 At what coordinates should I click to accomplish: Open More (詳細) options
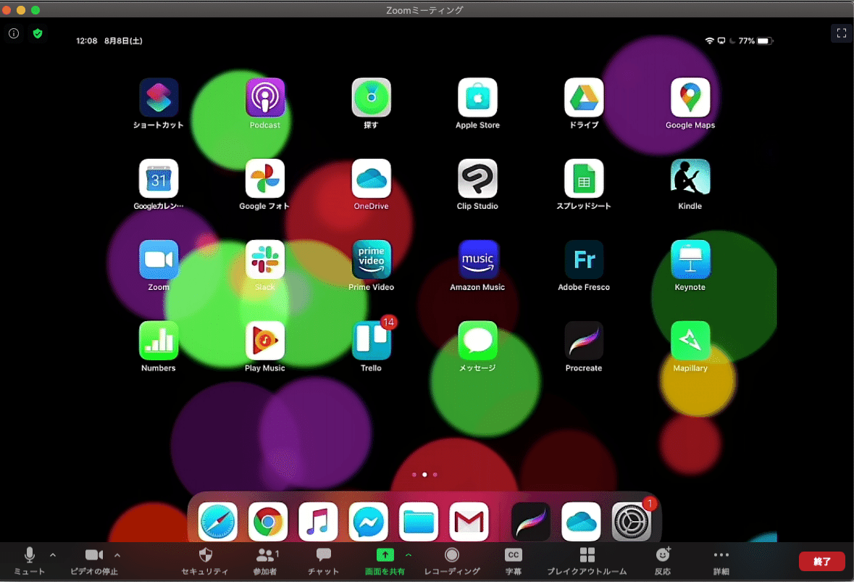click(721, 561)
